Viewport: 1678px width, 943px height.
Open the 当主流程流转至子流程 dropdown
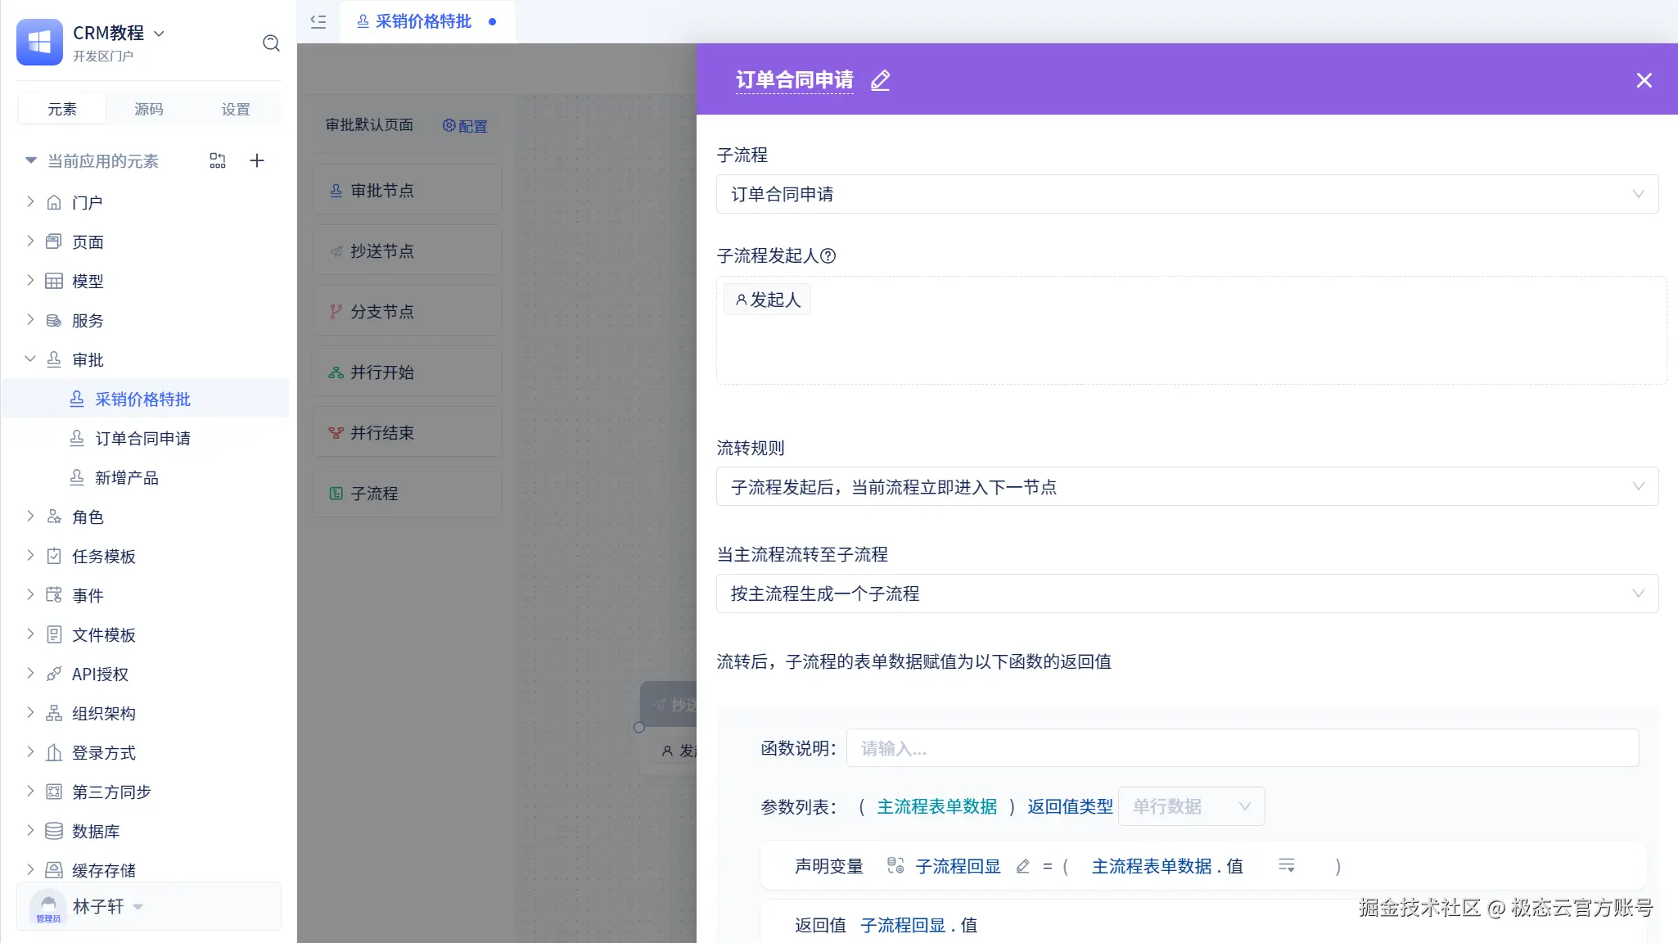point(1187,593)
